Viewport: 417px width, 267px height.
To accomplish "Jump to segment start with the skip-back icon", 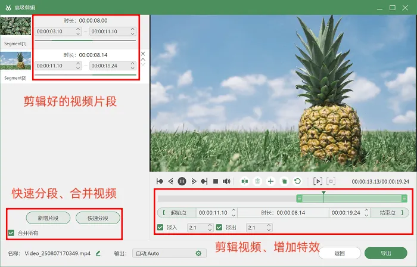I will point(160,181).
